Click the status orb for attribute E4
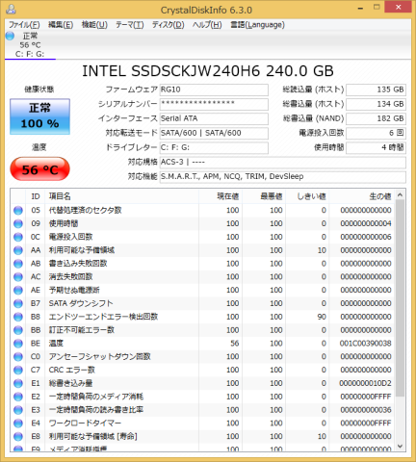This screenshot has width=416, height=462. 18,423
